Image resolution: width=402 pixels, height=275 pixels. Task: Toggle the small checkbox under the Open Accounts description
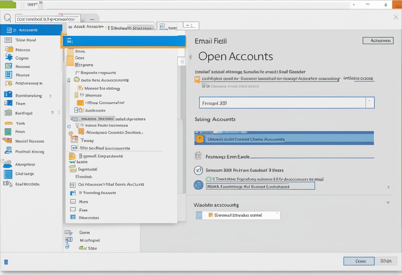coord(204,86)
